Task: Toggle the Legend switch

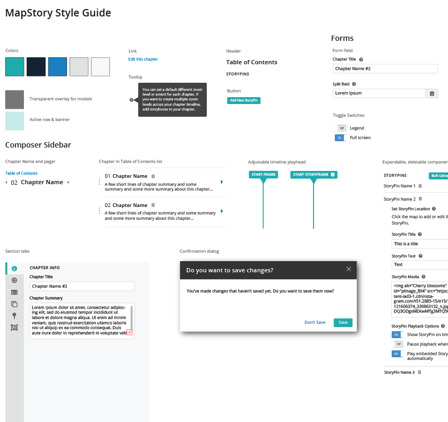Action: point(341,128)
